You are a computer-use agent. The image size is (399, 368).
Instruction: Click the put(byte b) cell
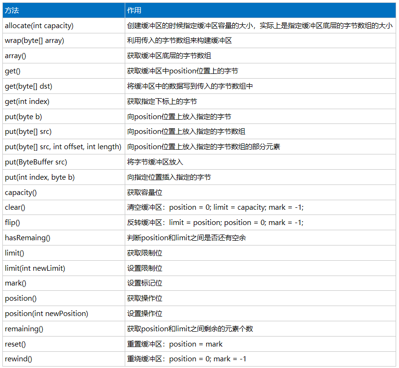[64, 117]
